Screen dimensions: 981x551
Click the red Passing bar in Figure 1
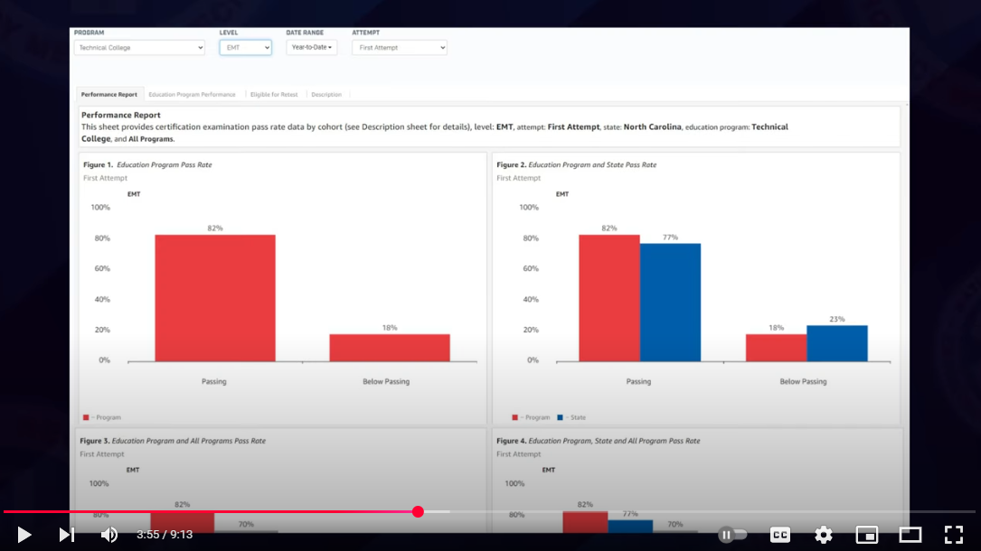tap(215, 298)
